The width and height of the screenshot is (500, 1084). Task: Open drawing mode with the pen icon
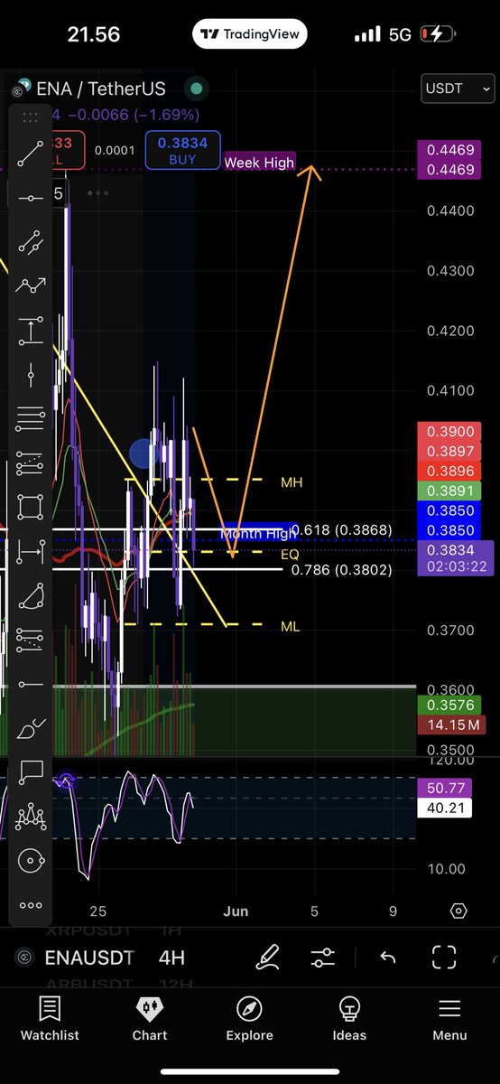coord(267,958)
